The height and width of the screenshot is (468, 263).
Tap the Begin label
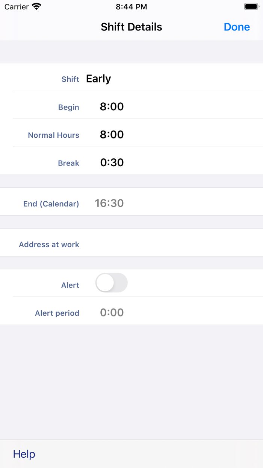coord(68,107)
